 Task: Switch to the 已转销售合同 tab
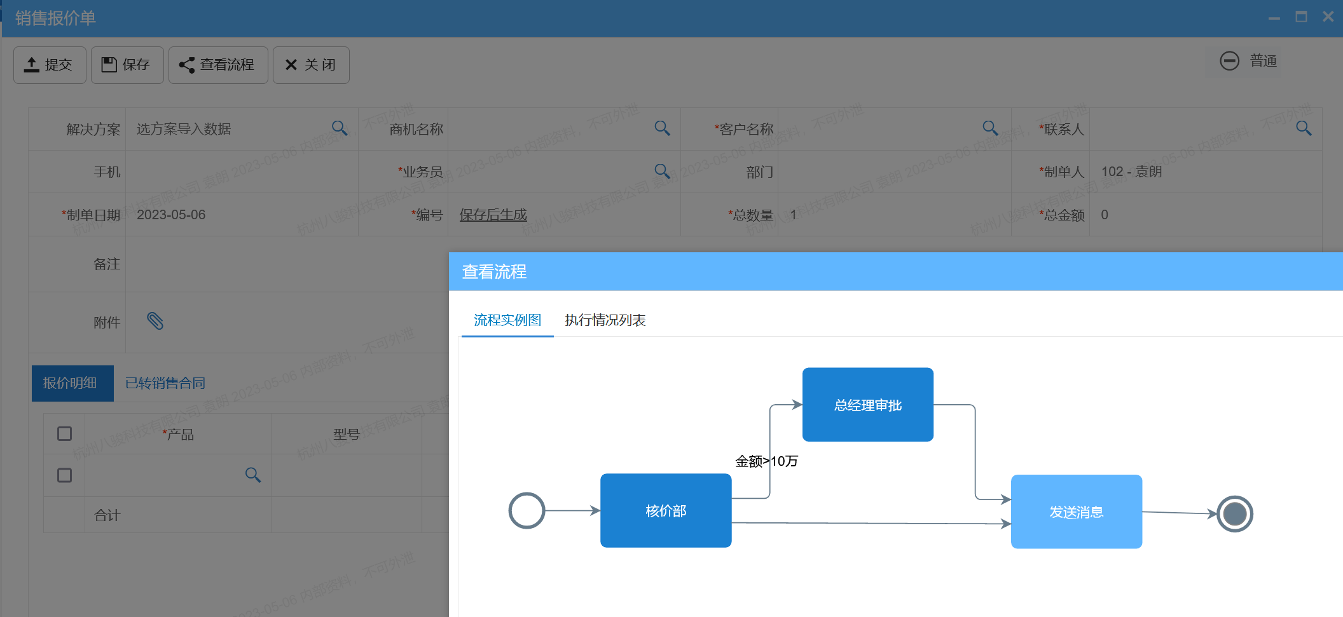164,383
